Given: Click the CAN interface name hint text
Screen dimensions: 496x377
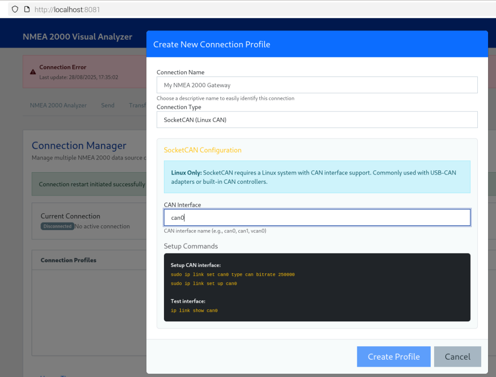Looking at the screenshot, I should tap(215, 231).
